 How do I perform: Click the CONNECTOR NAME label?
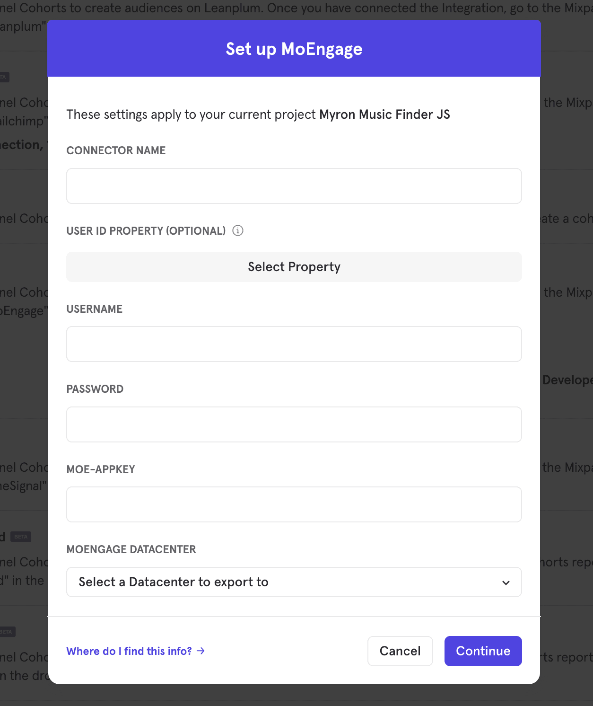point(116,150)
